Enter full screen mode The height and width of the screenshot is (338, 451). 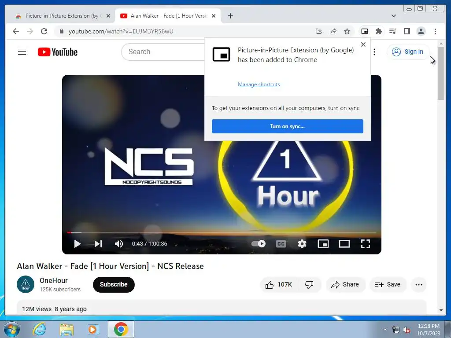(365, 244)
